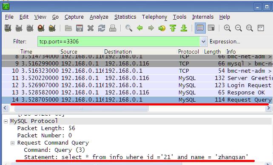The height and width of the screenshot is (165, 273).
Task: Click the packet list horizontal scrollbar thumb
Action: coord(81,108)
